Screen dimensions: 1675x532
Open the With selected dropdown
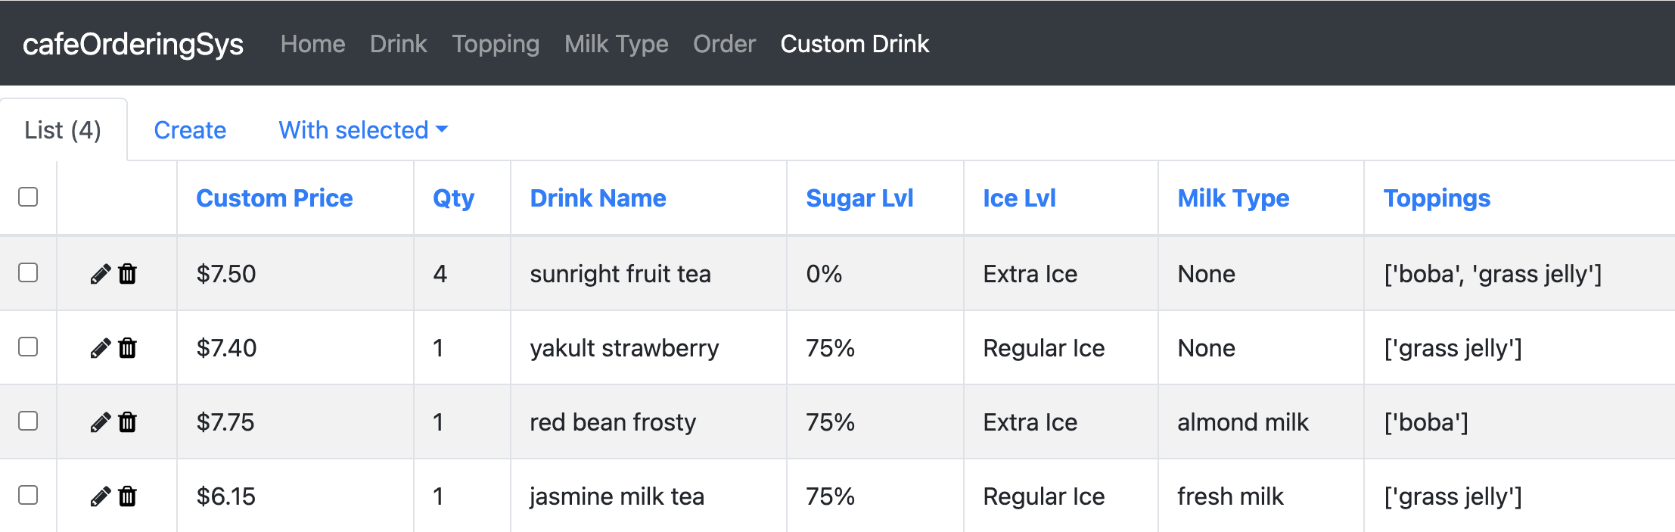363,130
